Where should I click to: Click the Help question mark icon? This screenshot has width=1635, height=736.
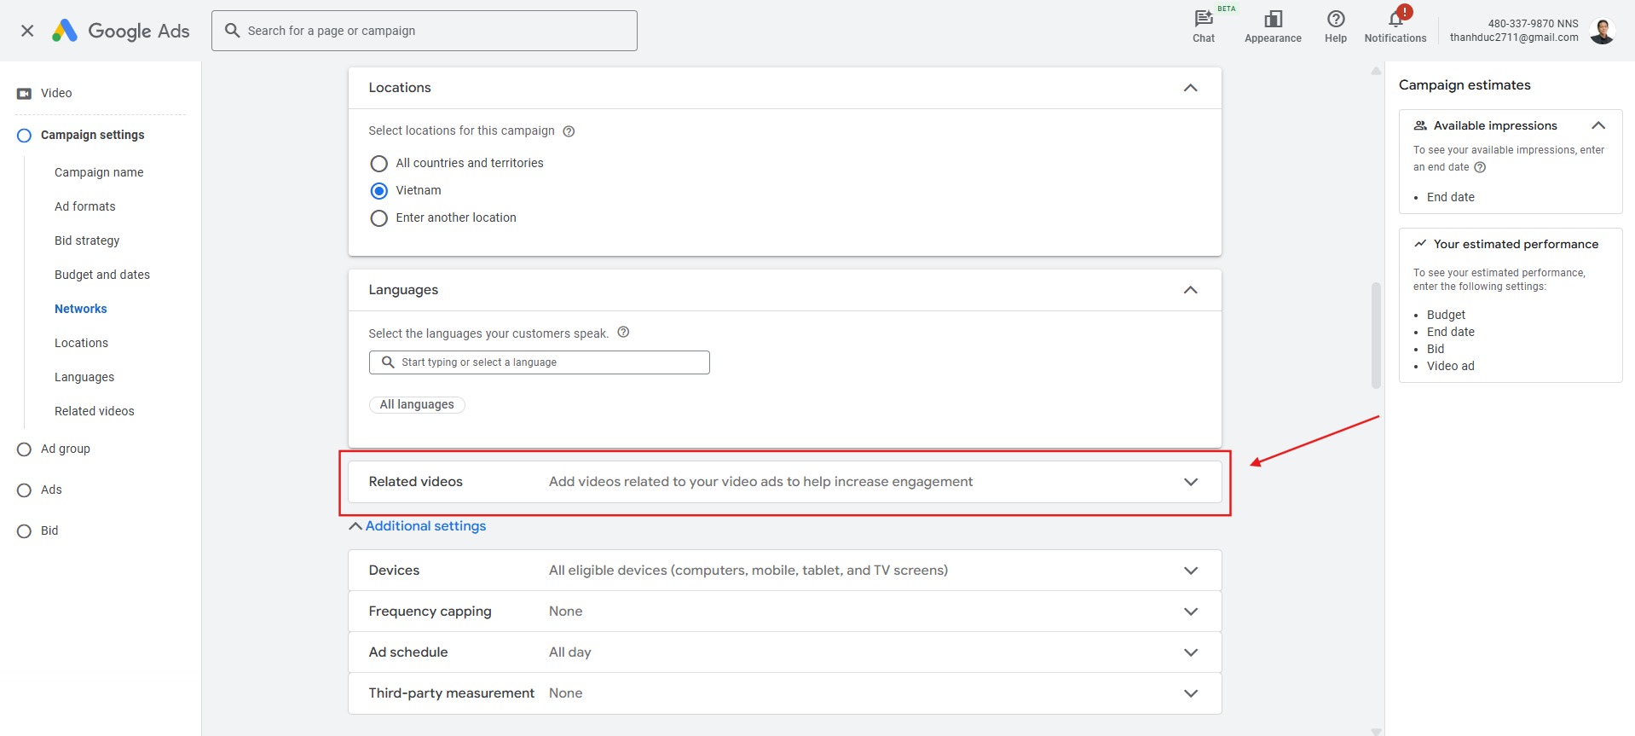(x=1335, y=20)
